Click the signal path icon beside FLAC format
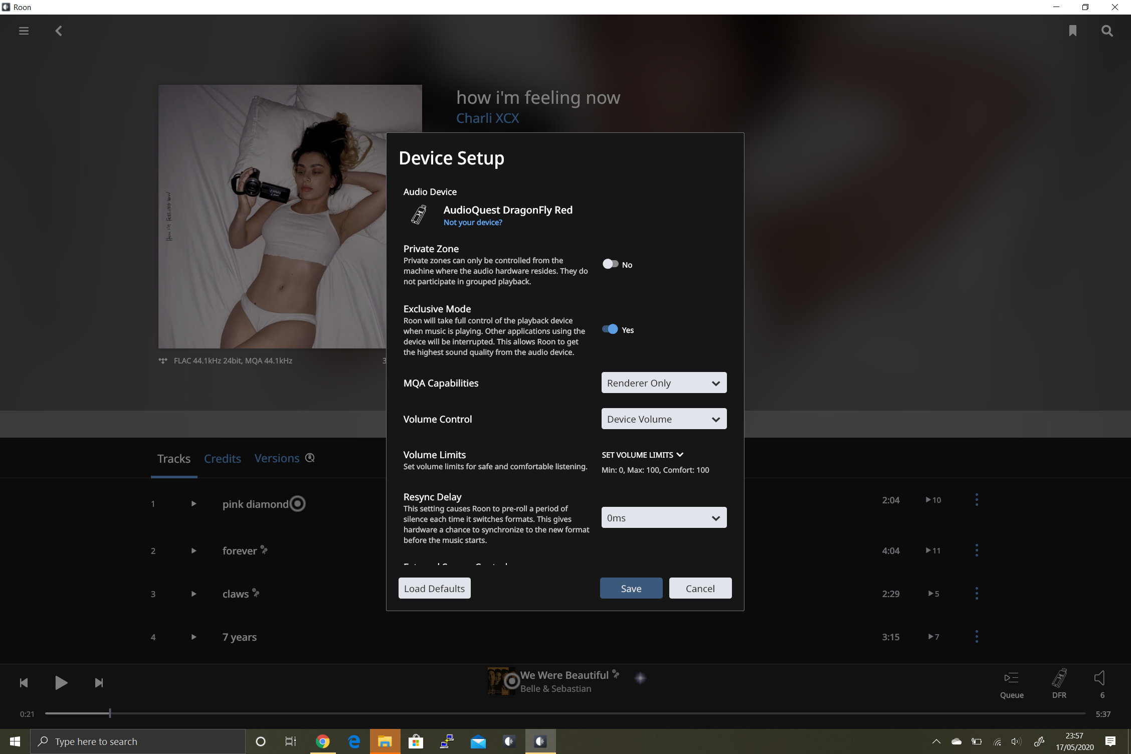1131x754 pixels. tap(163, 360)
